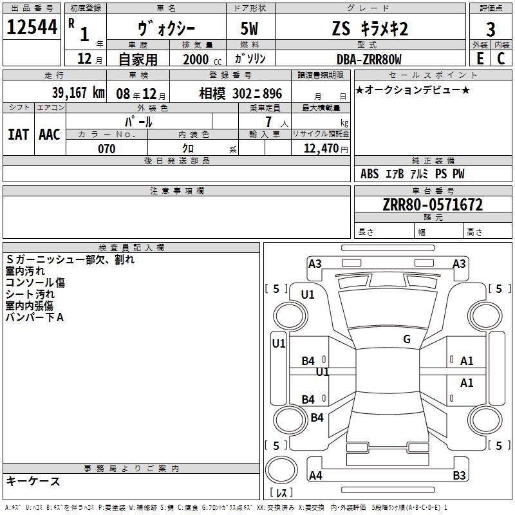Click rear-right tire circle

click(x=485, y=420)
